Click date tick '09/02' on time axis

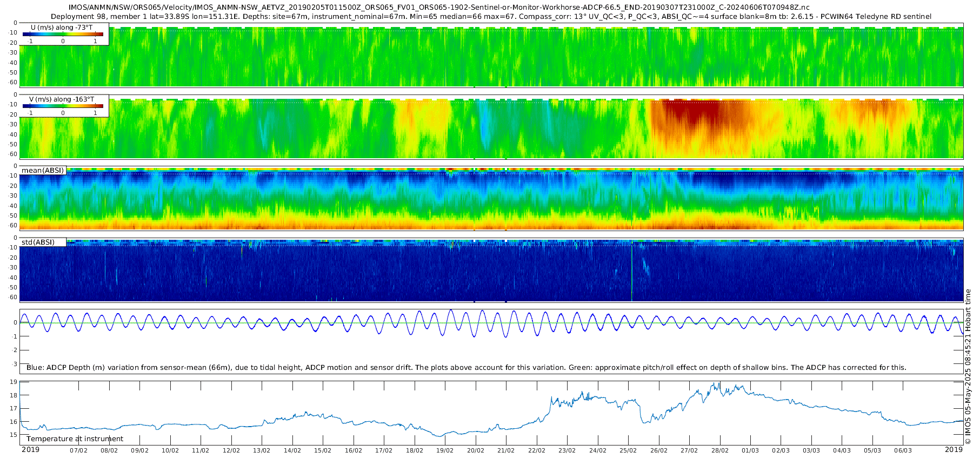pos(139,450)
